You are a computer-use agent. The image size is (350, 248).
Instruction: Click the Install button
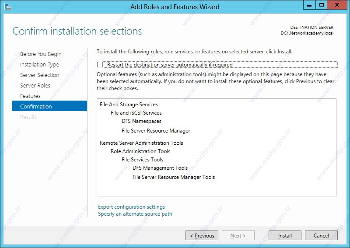point(285,235)
